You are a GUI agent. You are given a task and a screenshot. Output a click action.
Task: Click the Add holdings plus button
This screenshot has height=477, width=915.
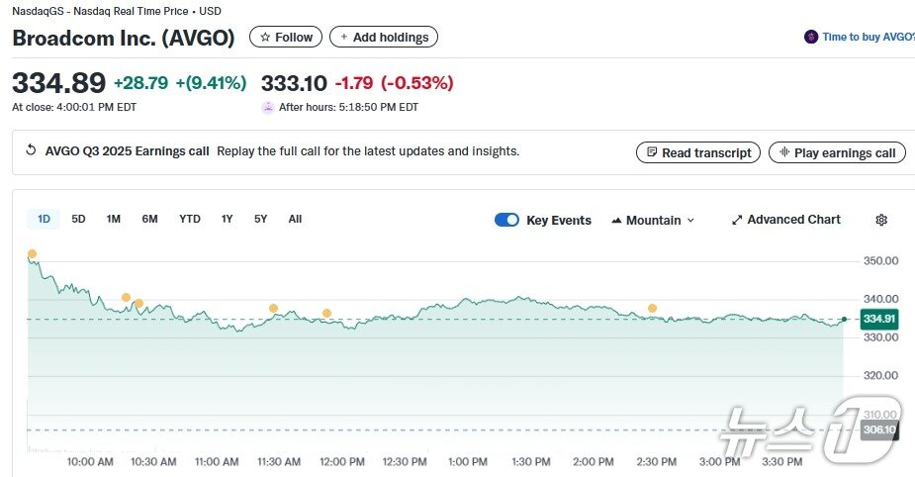[384, 38]
